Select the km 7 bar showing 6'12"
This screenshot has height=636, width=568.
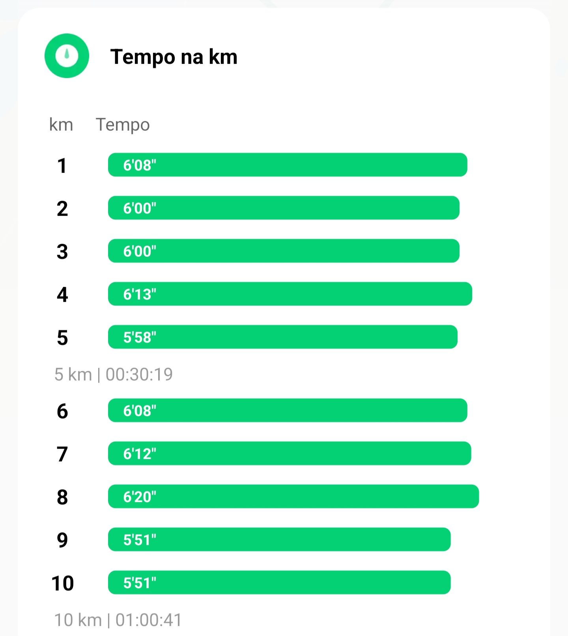(x=290, y=453)
